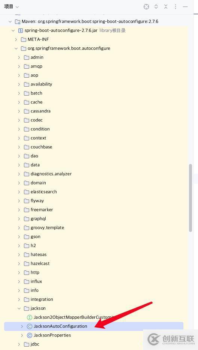Image resolution: width=198 pixels, height=350 pixels.
Task: Expand the jdbc package folder
Action: pyautogui.click(x=19, y=344)
